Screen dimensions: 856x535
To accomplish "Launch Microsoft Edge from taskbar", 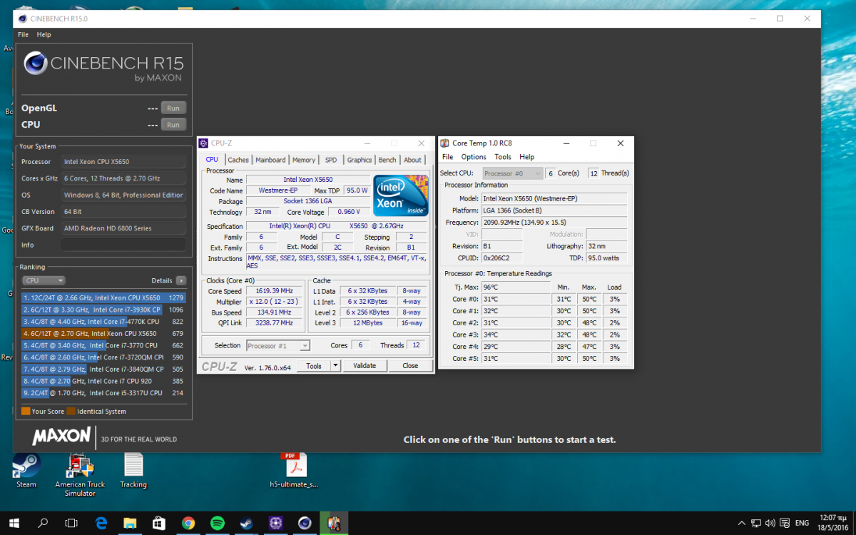I will coord(101,523).
